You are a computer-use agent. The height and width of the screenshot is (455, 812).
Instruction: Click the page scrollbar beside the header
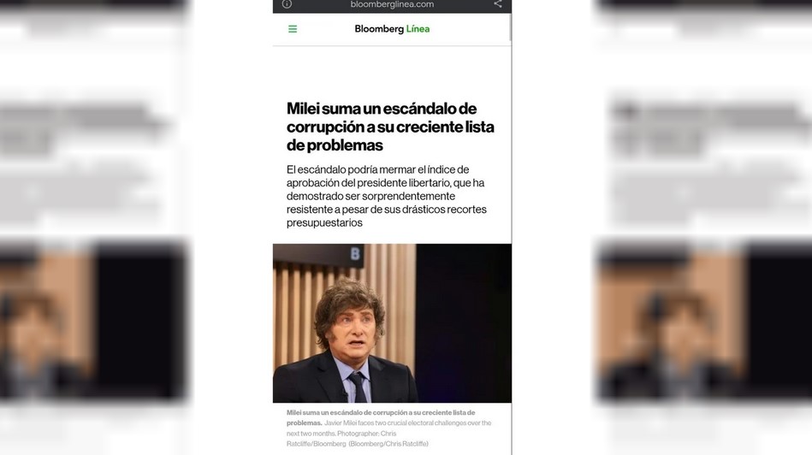point(511,27)
